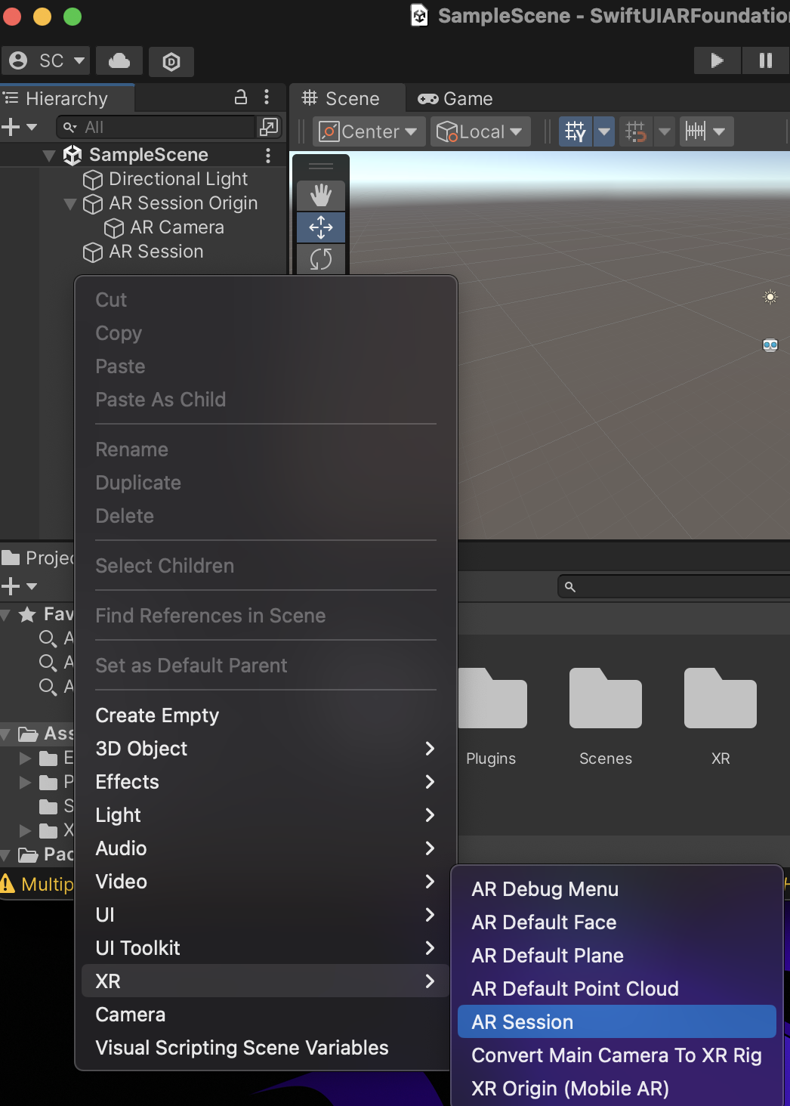Choose Camera from context menu
Image resolution: width=790 pixels, height=1106 pixels.
[x=266, y=1015]
